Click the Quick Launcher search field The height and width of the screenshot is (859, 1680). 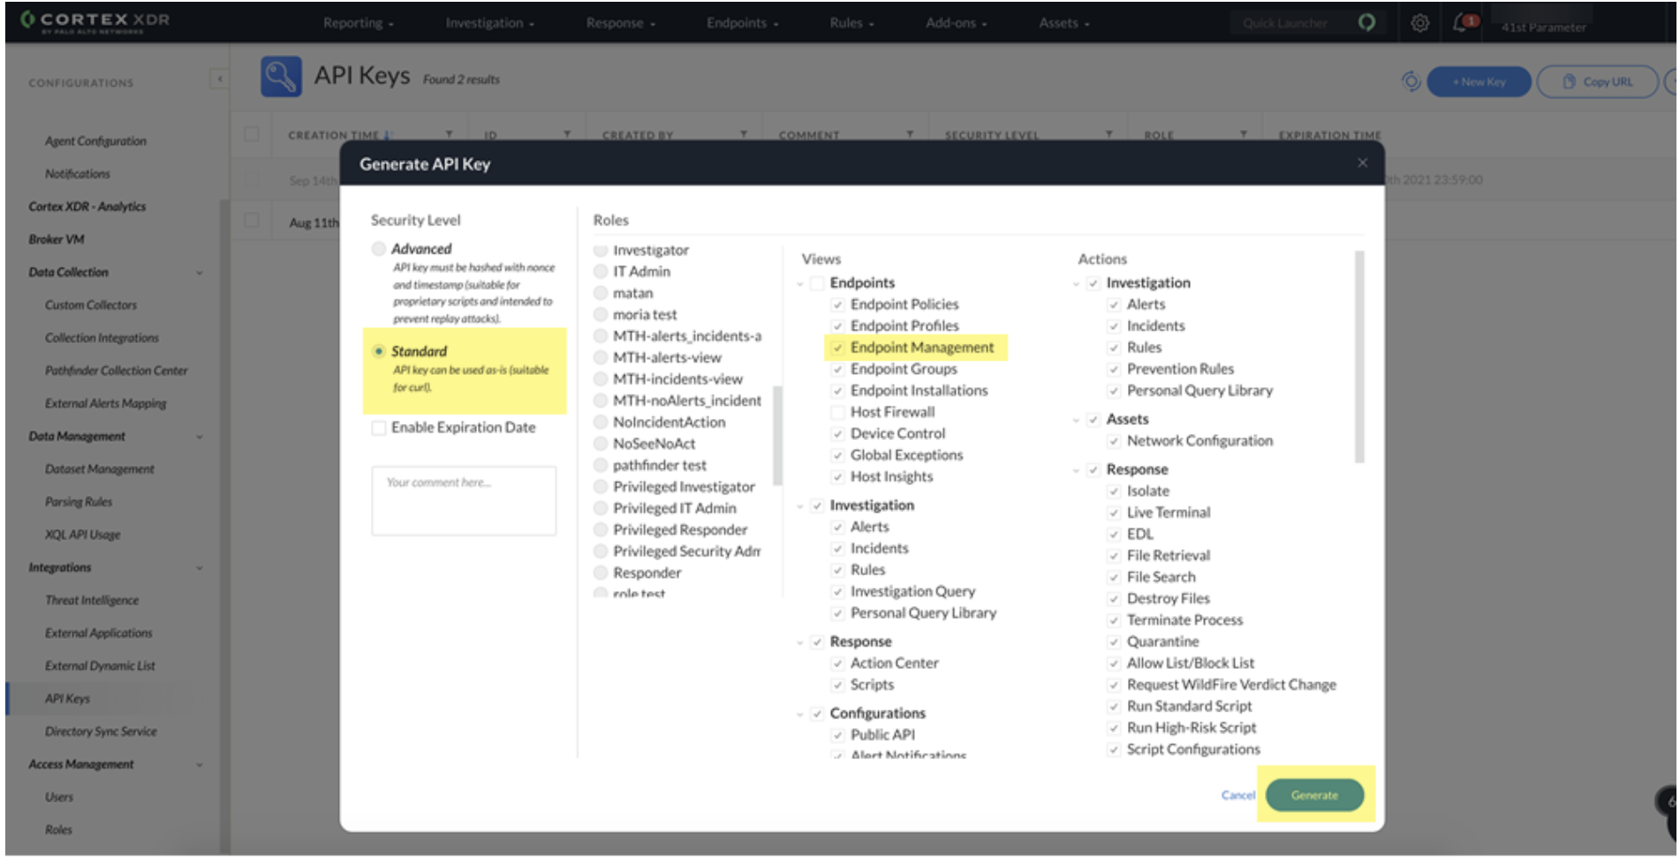tap(1290, 23)
